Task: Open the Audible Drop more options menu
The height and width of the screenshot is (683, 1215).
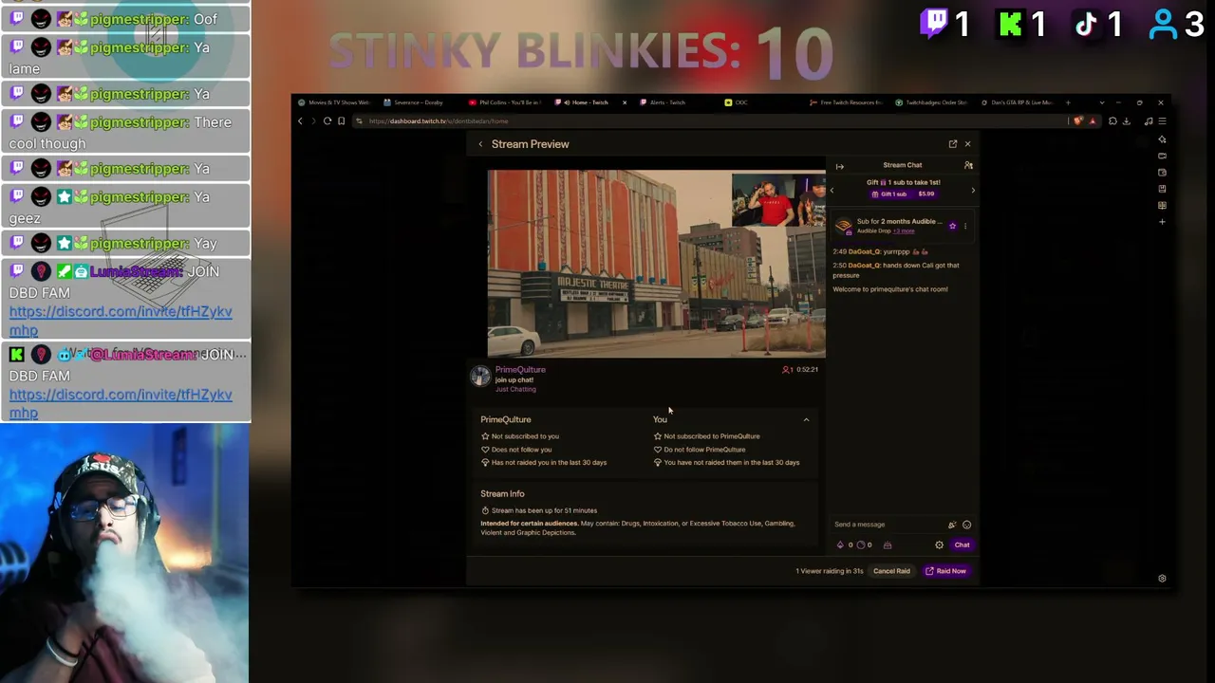Action: coord(965,226)
